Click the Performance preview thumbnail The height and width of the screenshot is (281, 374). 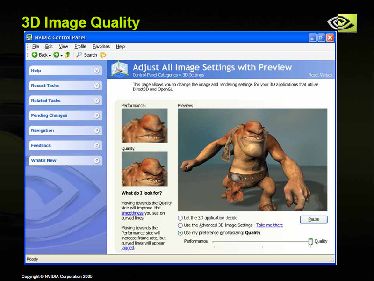pyautogui.click(x=144, y=126)
